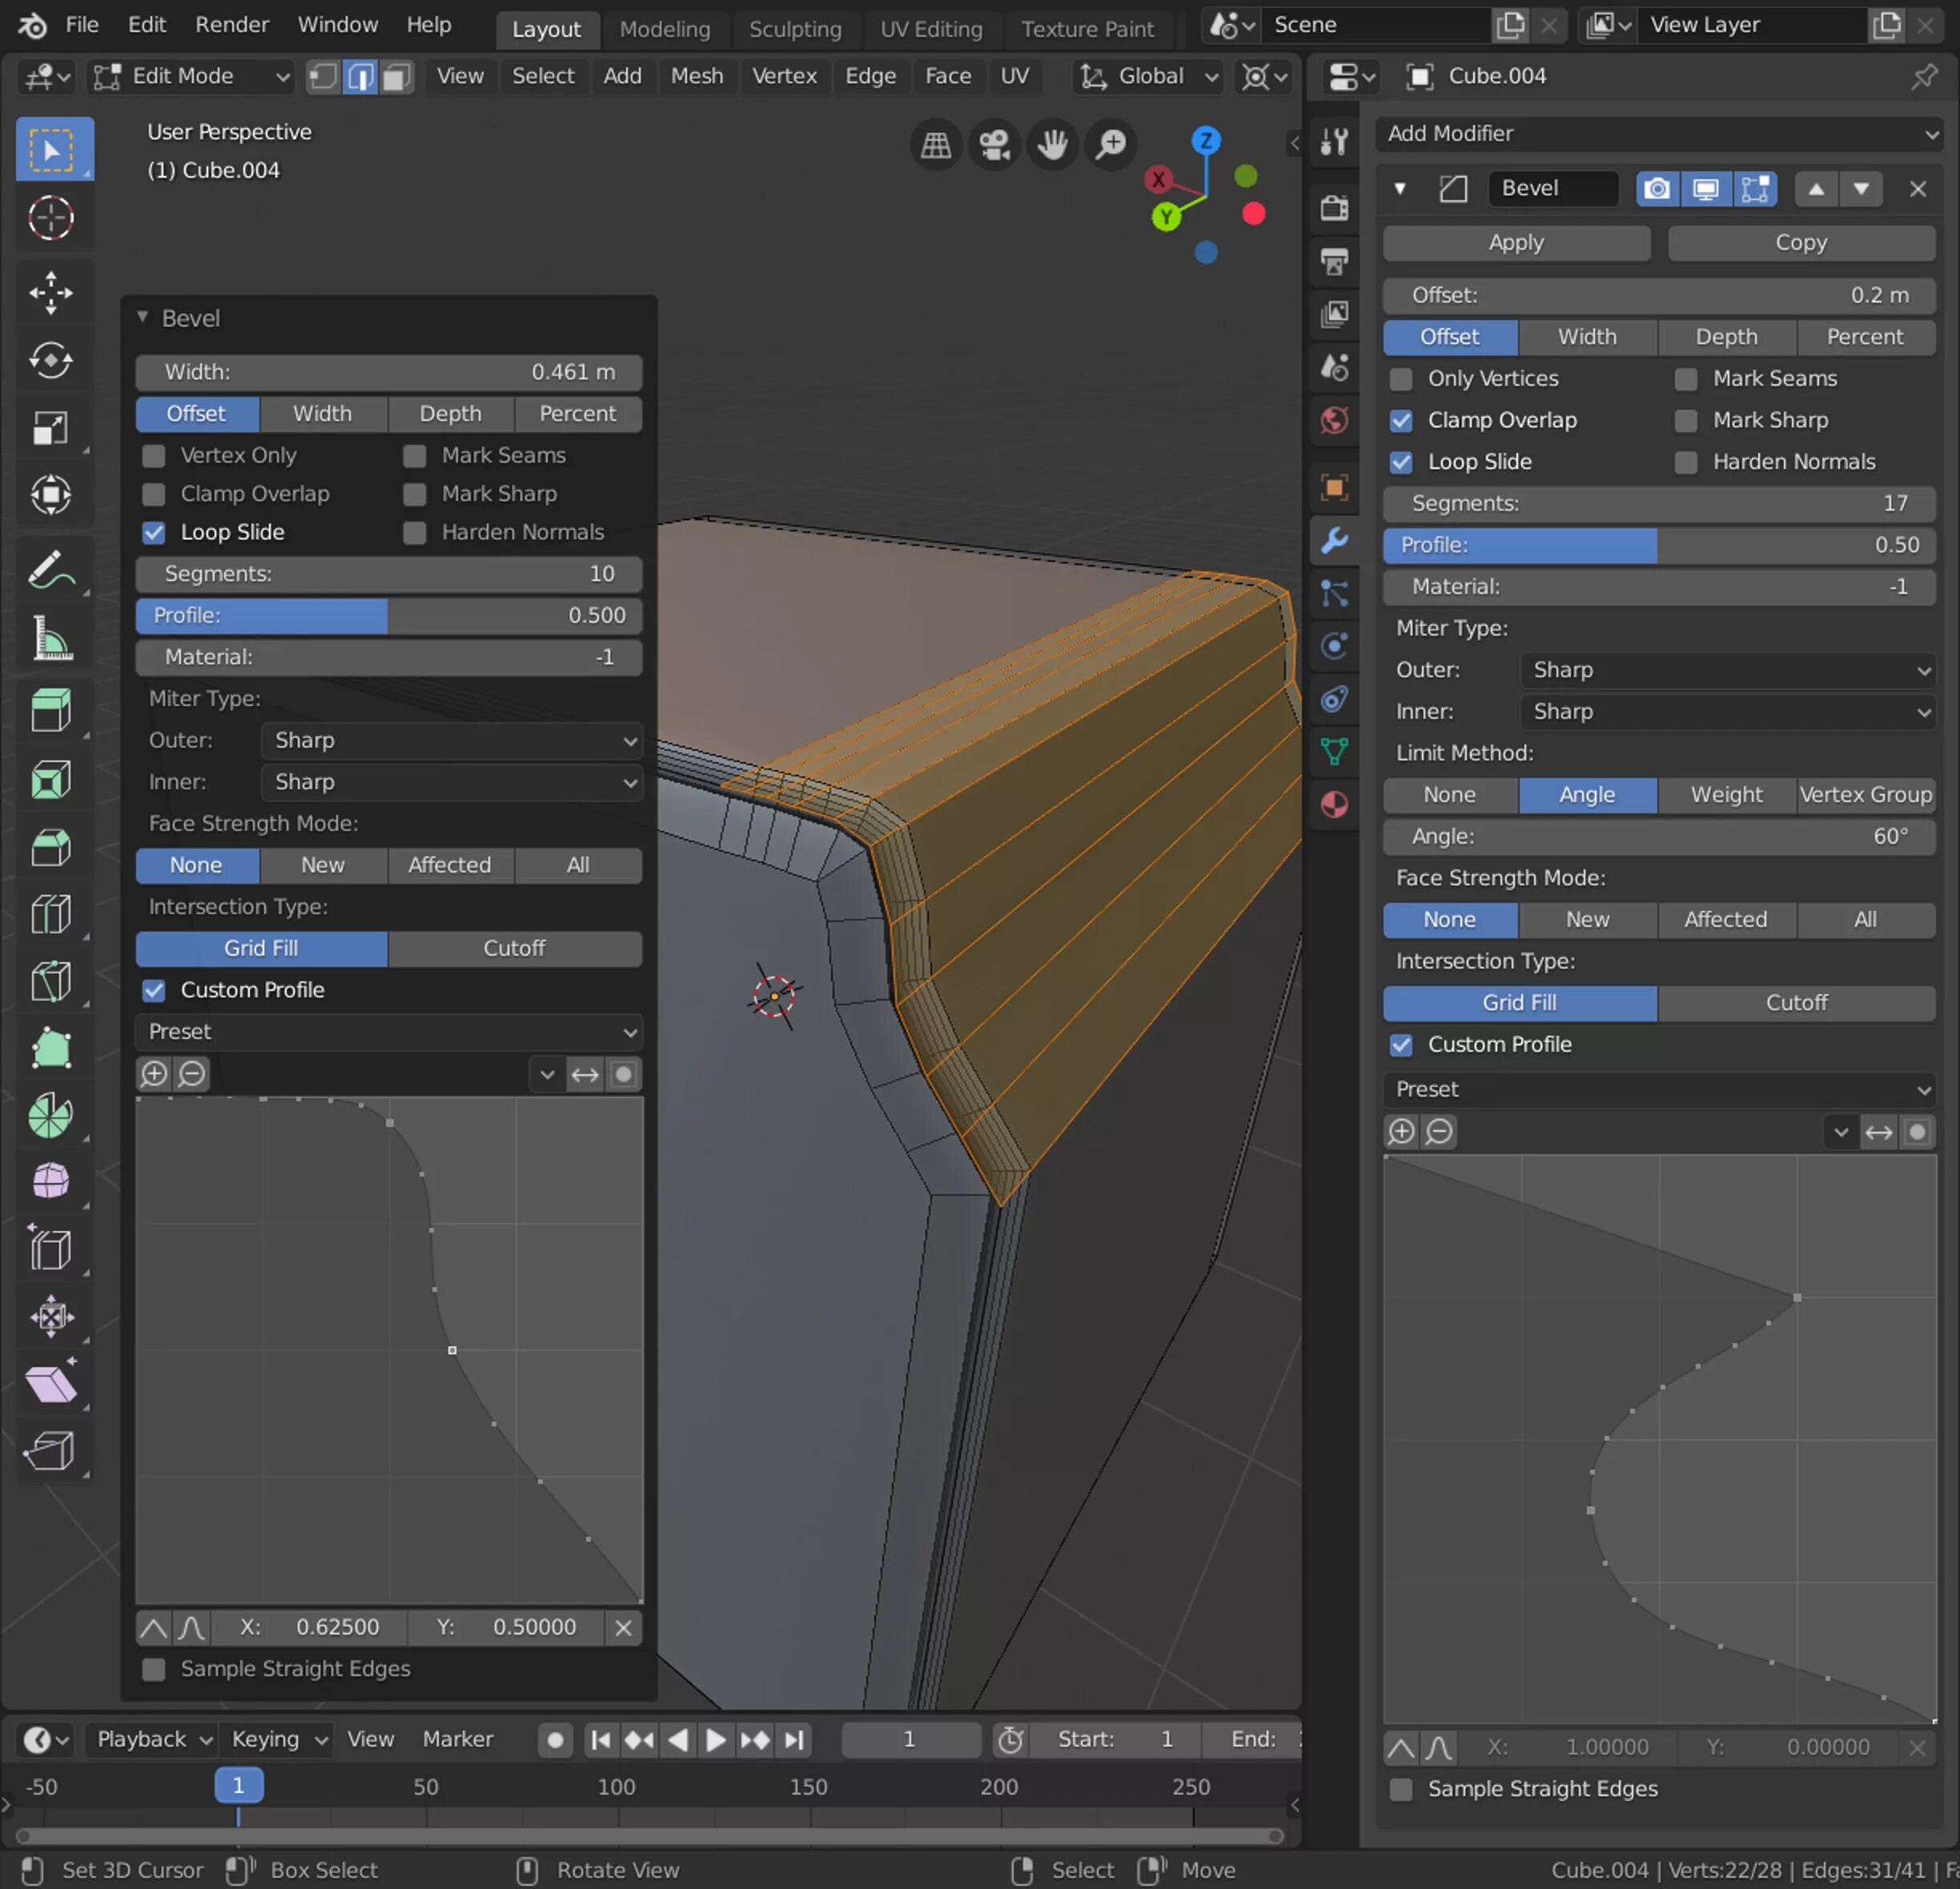Toggle orthographic grid view button
Image resolution: width=1960 pixels, height=1889 pixels.
click(936, 145)
